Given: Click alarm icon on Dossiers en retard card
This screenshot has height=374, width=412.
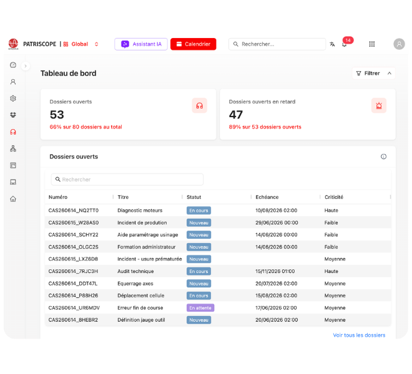Looking at the screenshot, I should coord(379,105).
